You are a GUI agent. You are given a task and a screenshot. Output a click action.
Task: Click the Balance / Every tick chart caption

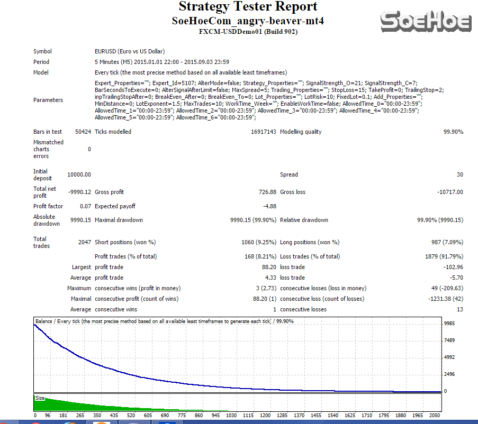[x=164, y=321]
